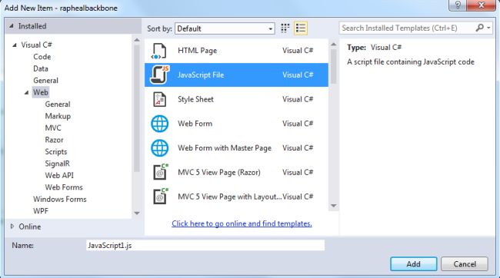Screen dimensions: 500x278
Task: Click the MVC 5 View Page (Razor) icon
Action: coord(161,172)
